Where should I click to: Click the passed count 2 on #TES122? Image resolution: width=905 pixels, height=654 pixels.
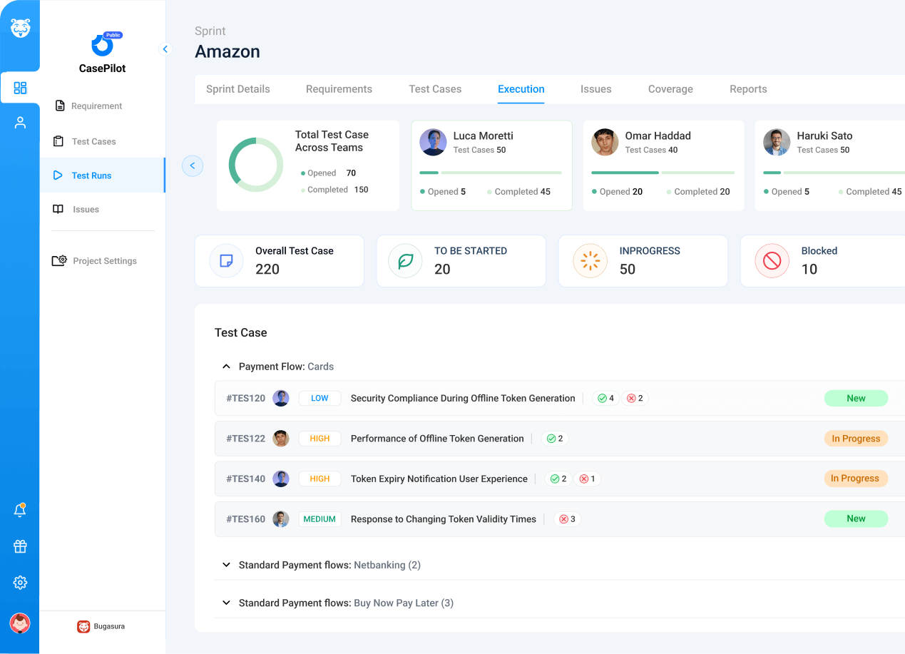pyautogui.click(x=555, y=439)
